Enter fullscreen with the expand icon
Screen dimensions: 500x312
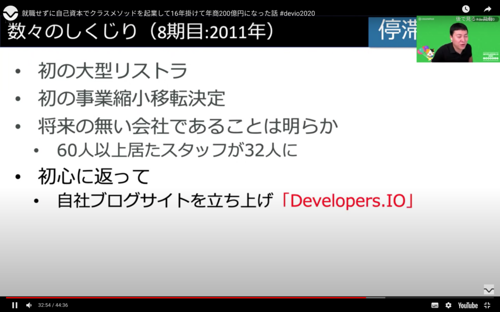487,305
